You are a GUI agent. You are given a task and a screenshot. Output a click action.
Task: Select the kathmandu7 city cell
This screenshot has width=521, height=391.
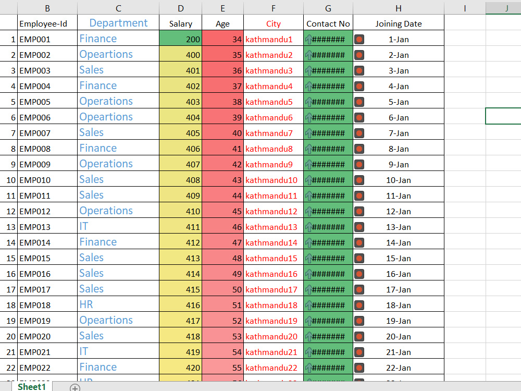(274, 133)
